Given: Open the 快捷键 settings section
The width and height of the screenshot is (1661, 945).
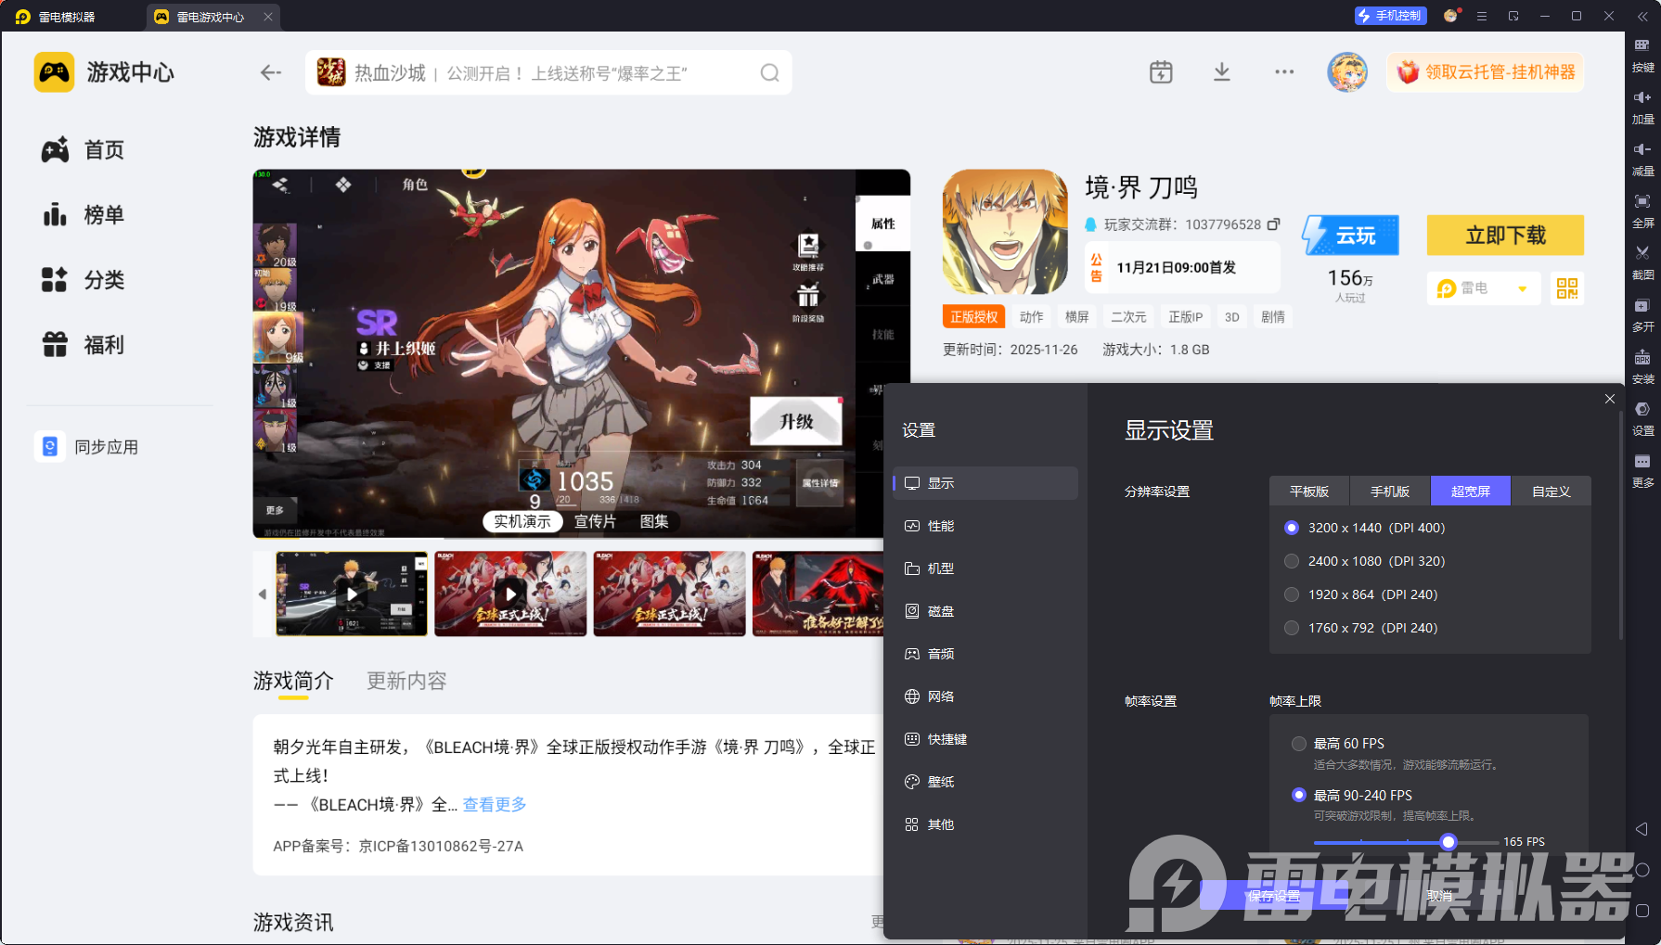Looking at the screenshot, I should [x=985, y=739].
